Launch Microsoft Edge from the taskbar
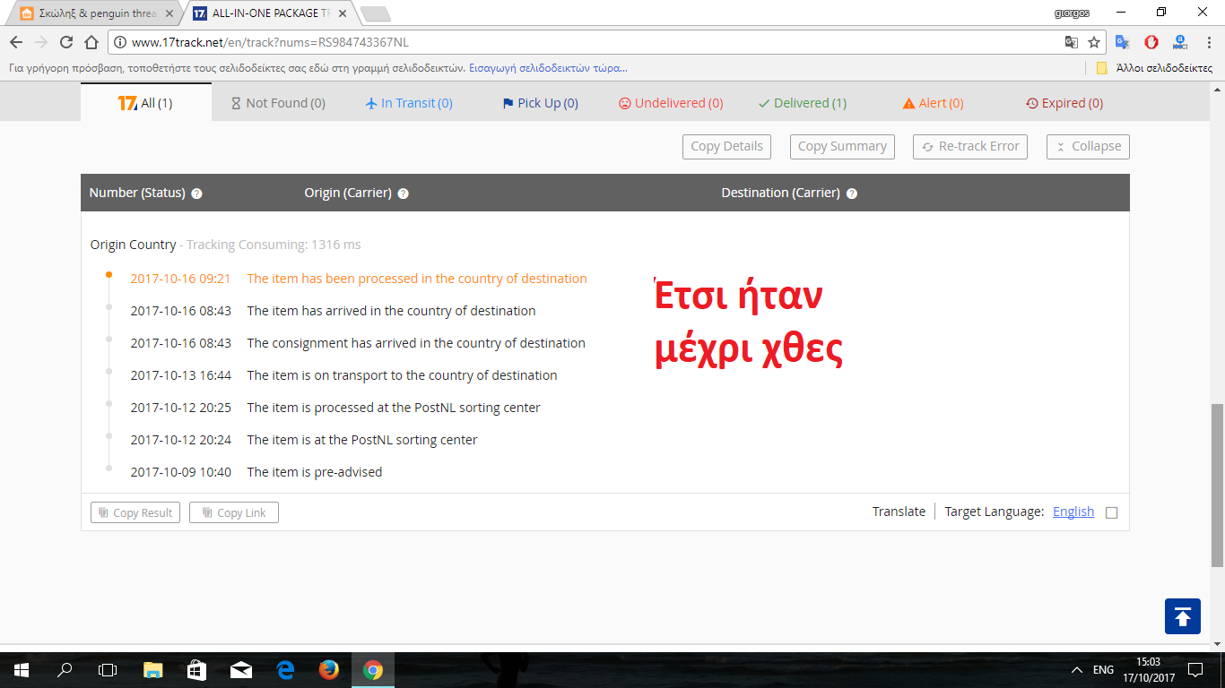This screenshot has height=688, width=1225. pos(285,670)
